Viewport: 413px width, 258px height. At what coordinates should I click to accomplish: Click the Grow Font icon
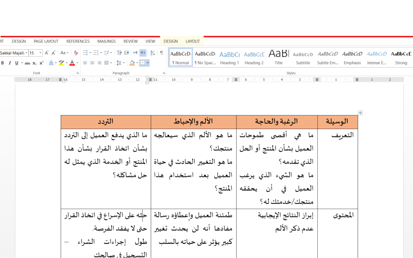[47, 53]
